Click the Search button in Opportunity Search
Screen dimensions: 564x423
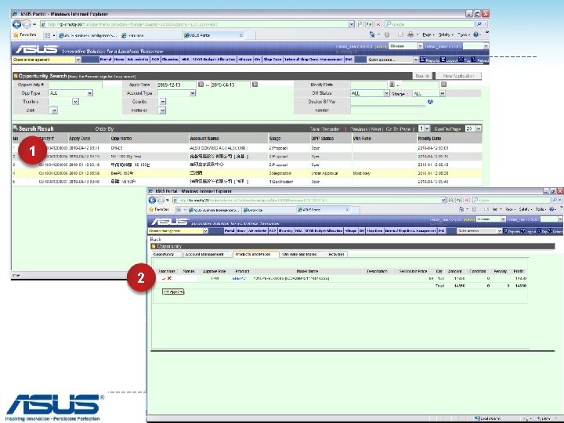pyautogui.click(x=423, y=76)
